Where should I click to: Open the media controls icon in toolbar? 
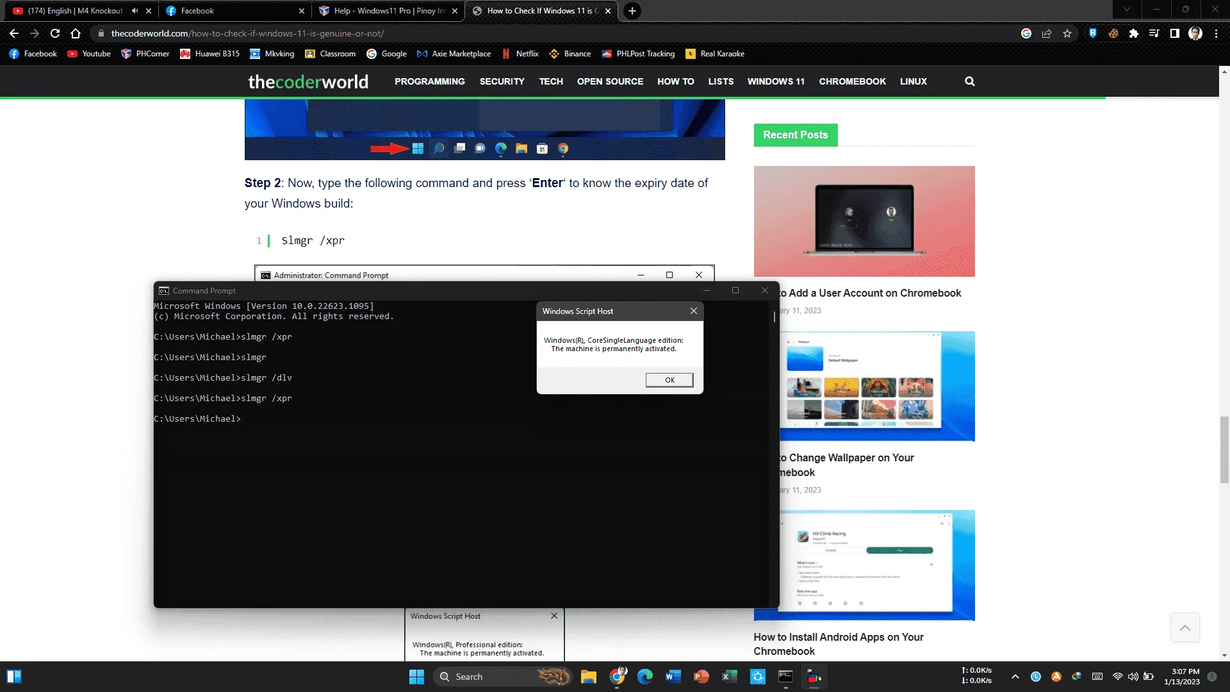coord(1154,33)
